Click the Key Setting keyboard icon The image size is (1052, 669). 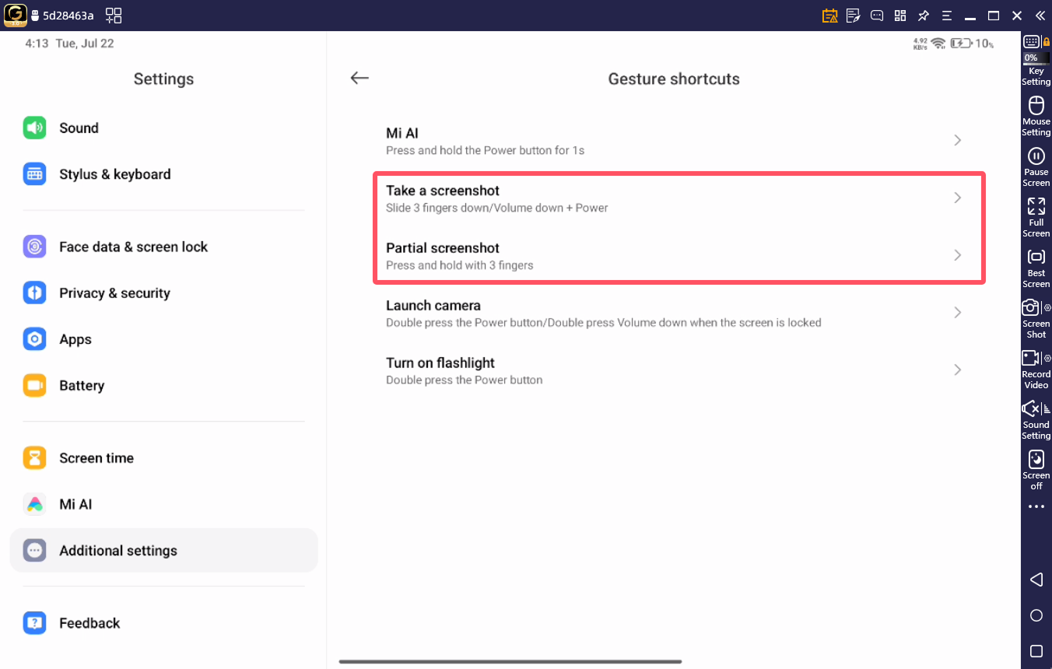(1031, 42)
